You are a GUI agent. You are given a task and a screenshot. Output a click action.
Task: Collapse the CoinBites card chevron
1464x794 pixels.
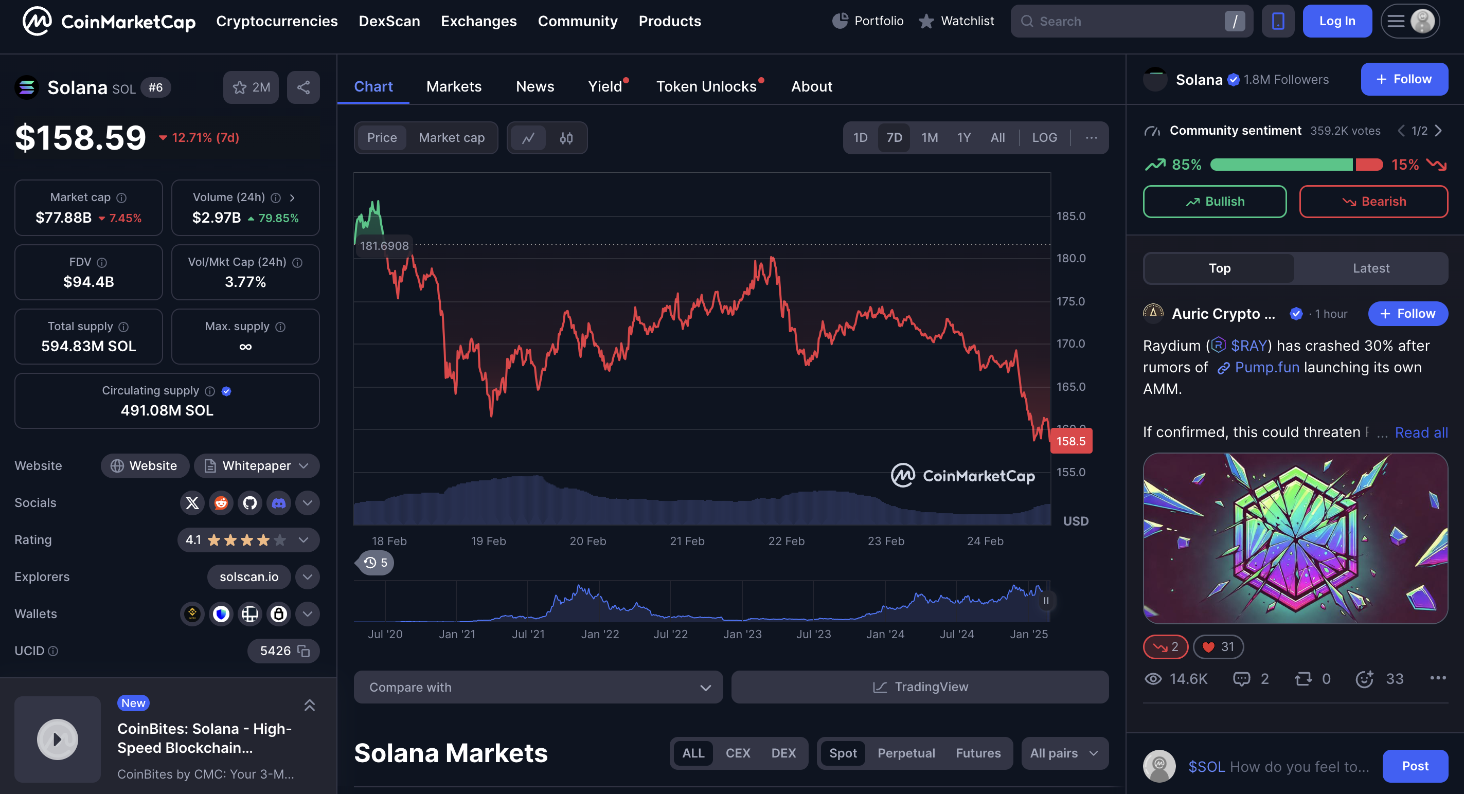pos(310,706)
